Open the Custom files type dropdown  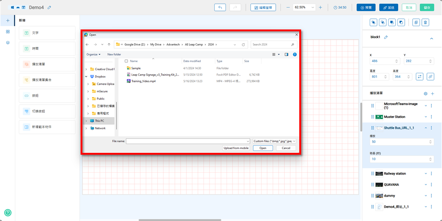pos(274,141)
